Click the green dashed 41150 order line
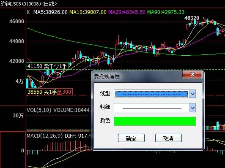The width and height of the screenshot is (225, 168). tap(146, 70)
